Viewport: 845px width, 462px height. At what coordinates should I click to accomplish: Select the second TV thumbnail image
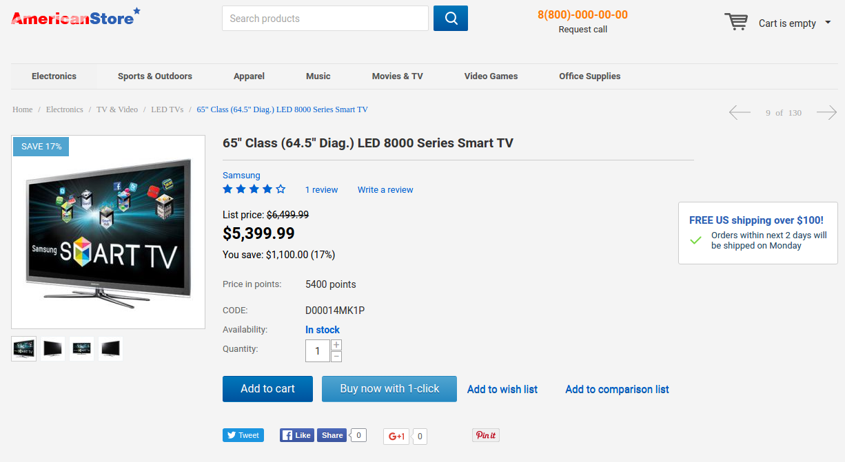[53, 349]
